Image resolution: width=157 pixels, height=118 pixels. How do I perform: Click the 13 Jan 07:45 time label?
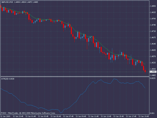(x=68, y=116)
